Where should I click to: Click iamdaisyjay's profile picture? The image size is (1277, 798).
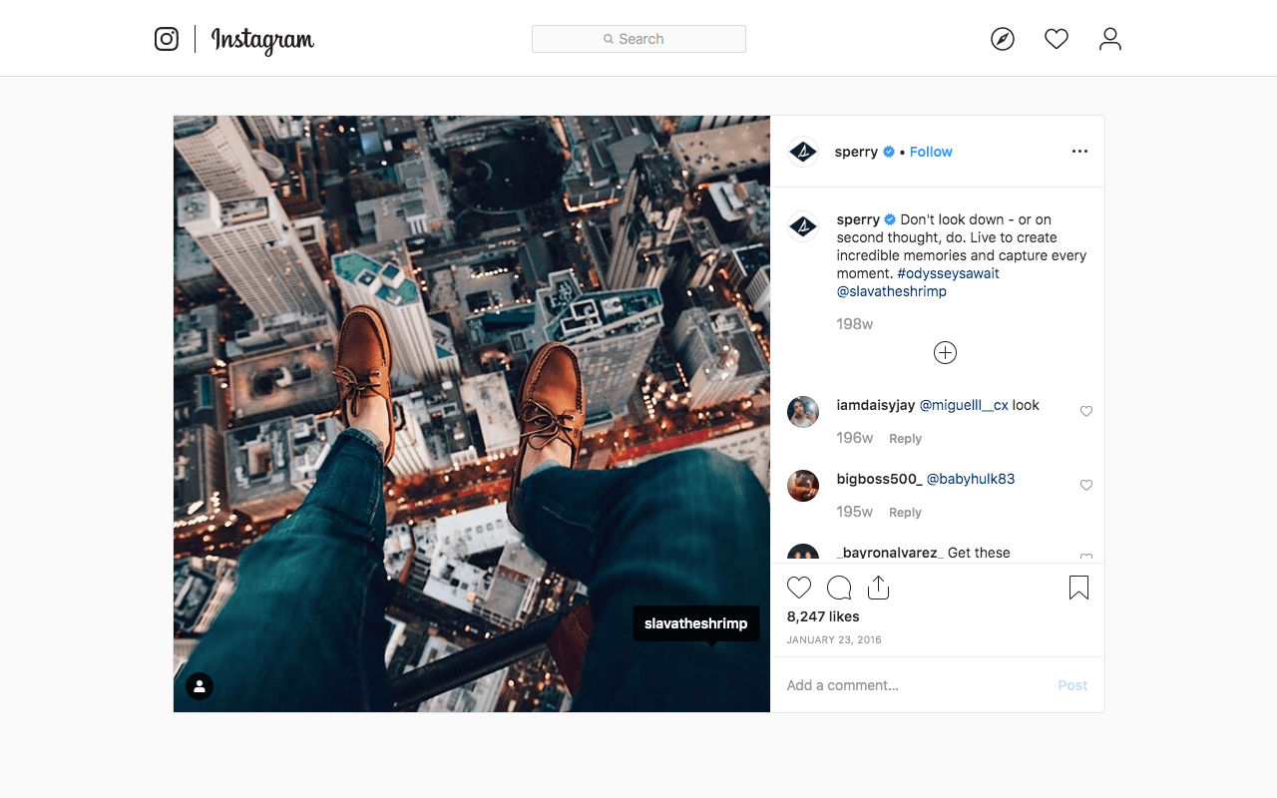click(x=803, y=412)
